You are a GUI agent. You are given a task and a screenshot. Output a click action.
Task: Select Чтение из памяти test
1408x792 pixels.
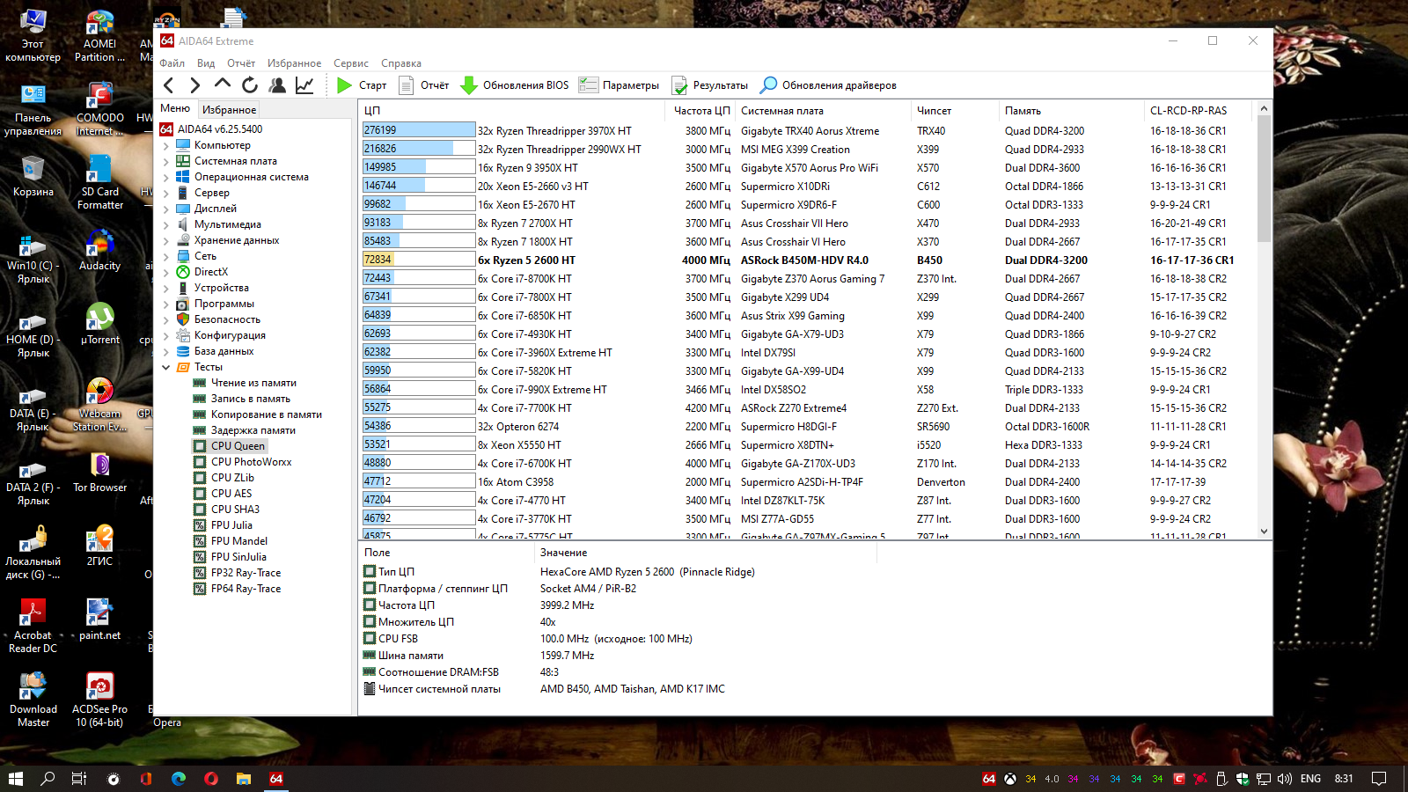pyautogui.click(x=253, y=383)
